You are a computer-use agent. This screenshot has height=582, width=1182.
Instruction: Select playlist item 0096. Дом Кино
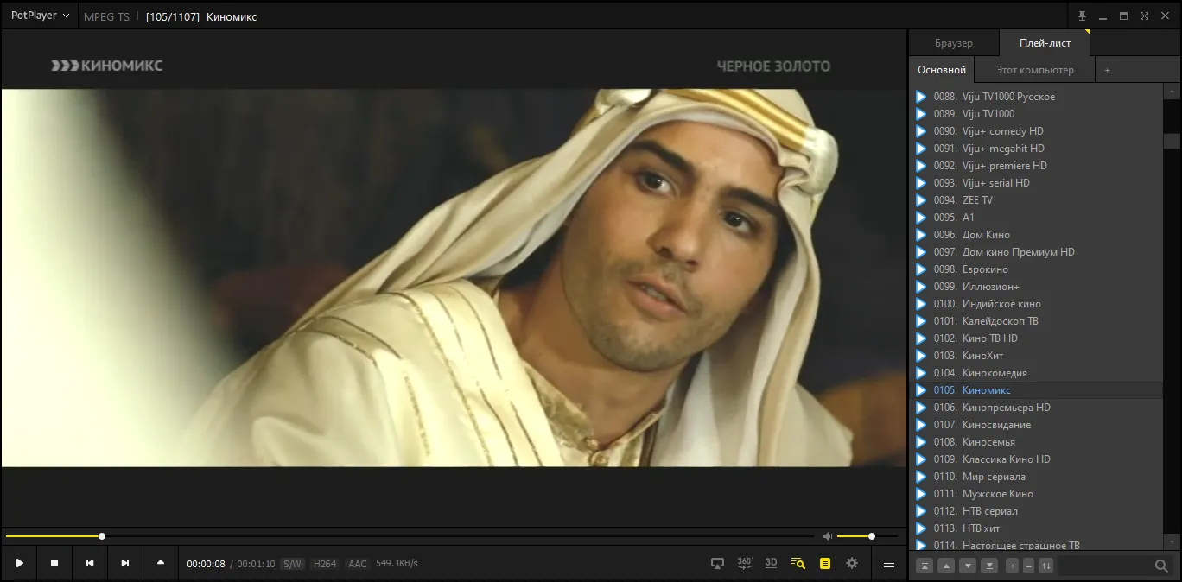pyautogui.click(x=1036, y=235)
